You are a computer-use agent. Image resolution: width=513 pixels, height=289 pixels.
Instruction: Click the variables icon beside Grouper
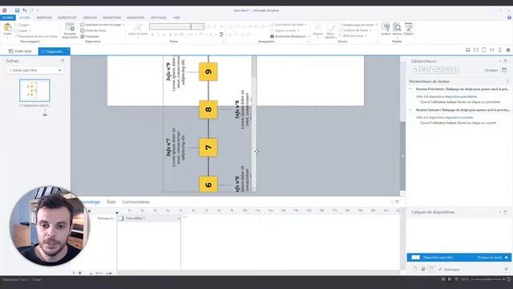click(x=504, y=70)
